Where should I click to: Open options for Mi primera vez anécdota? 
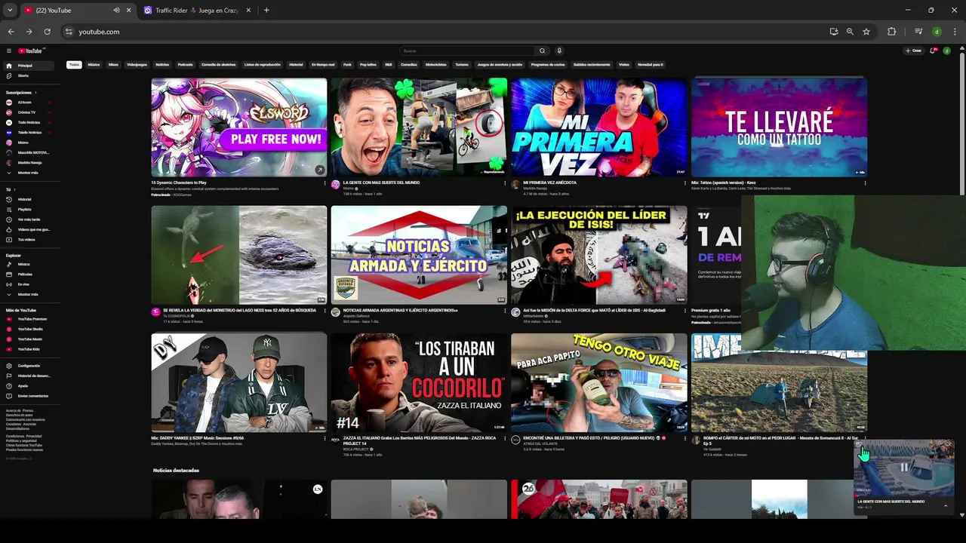pyautogui.click(x=685, y=183)
